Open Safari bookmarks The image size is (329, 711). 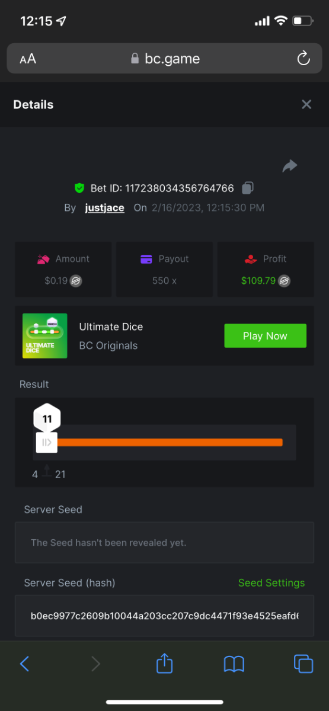[234, 664]
